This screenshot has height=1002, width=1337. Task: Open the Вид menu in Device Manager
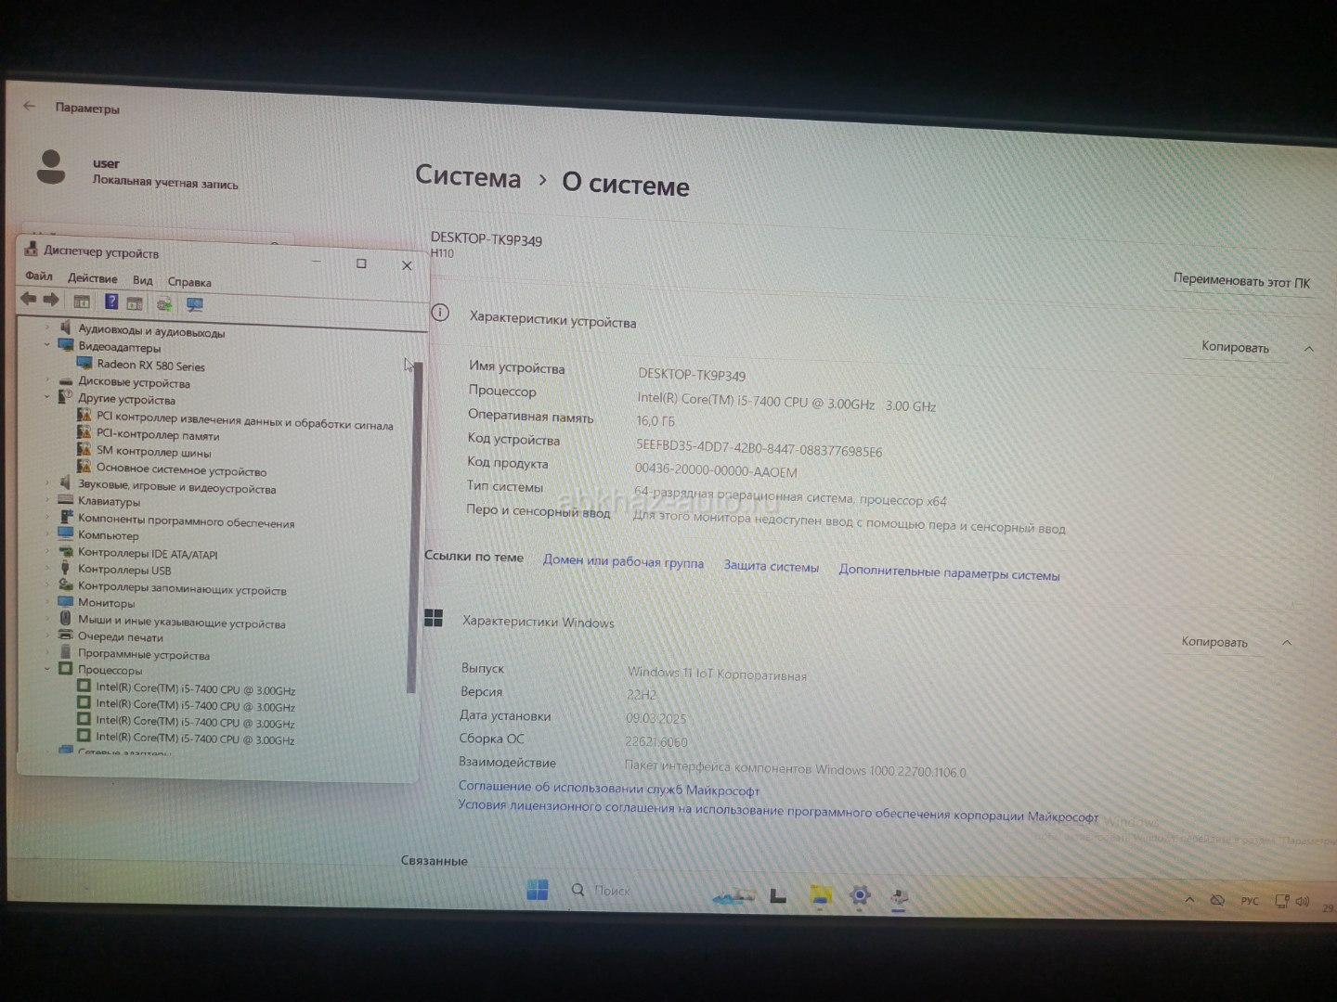click(142, 280)
